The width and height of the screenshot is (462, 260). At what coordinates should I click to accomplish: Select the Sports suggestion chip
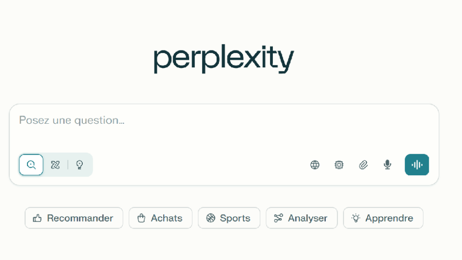coord(229,218)
